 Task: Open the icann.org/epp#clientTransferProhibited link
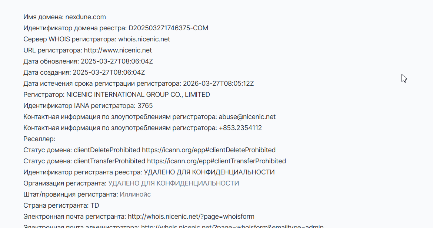(x=216, y=161)
